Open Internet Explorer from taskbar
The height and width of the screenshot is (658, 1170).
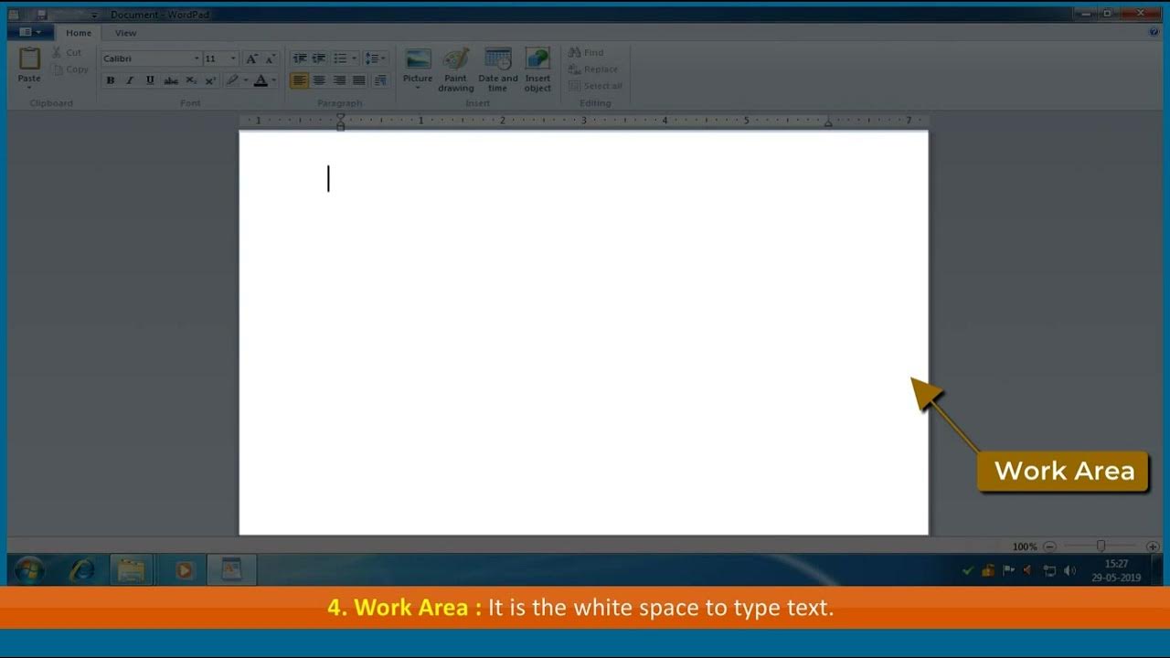pyautogui.click(x=82, y=570)
